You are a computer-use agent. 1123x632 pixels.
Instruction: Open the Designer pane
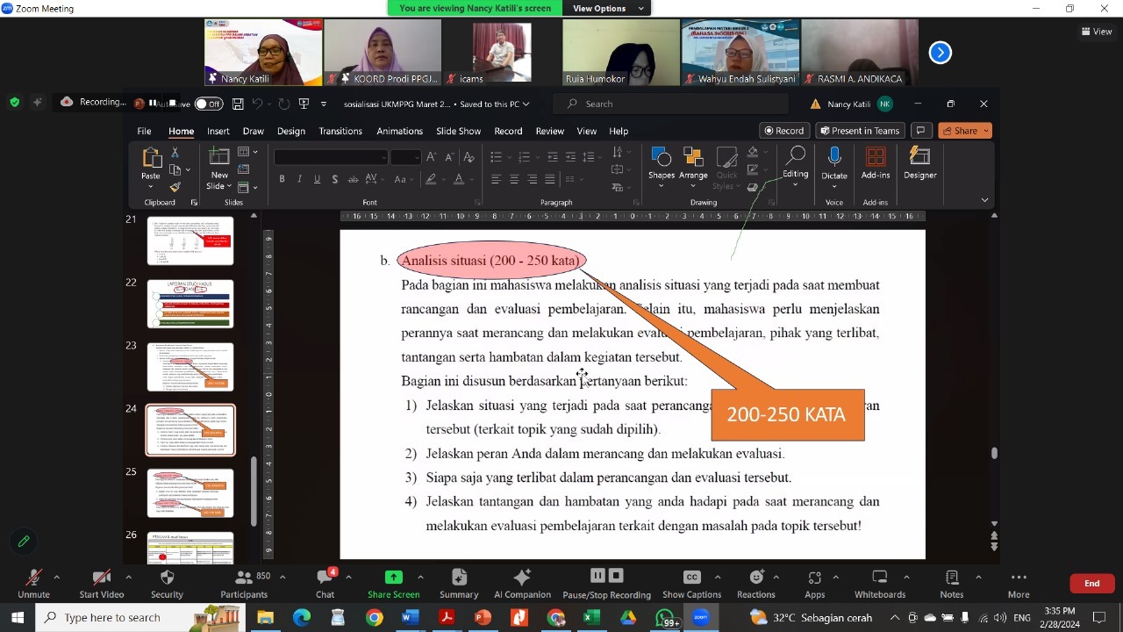[919, 164]
